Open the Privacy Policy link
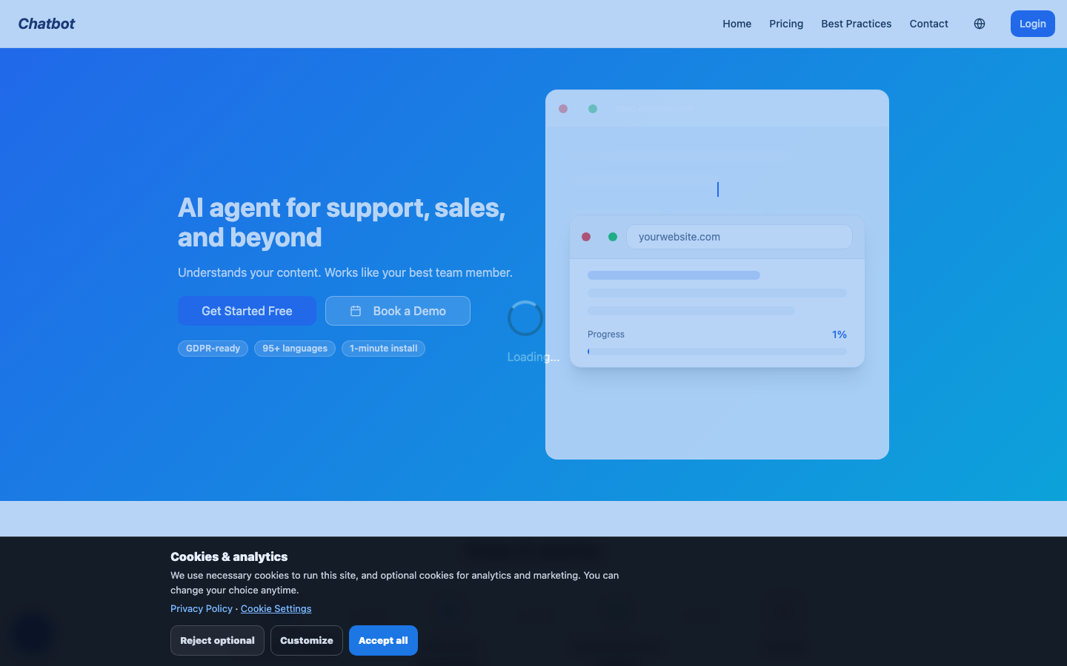Image resolution: width=1067 pixels, height=666 pixels. 202,608
